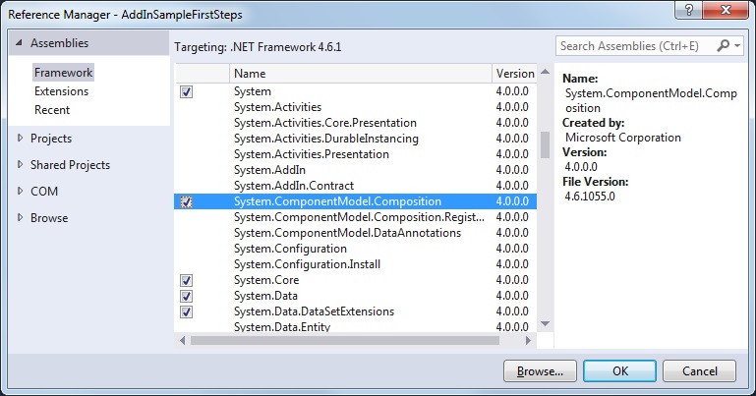The image size is (756, 396).
Task: Uncheck the System.Core checkbox
Action: tap(186, 280)
